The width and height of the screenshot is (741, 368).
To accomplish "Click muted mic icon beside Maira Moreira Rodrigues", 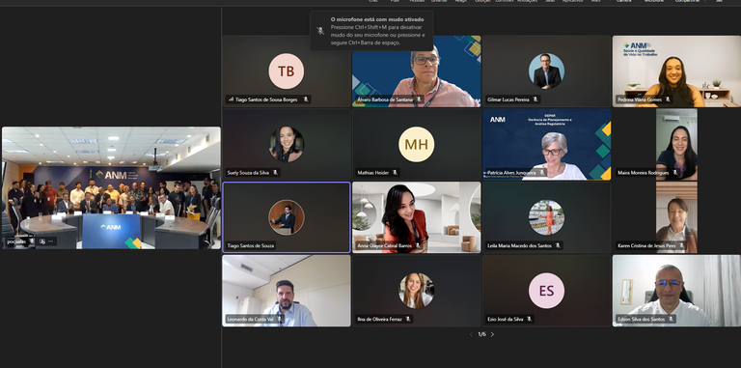I will tap(675, 173).
